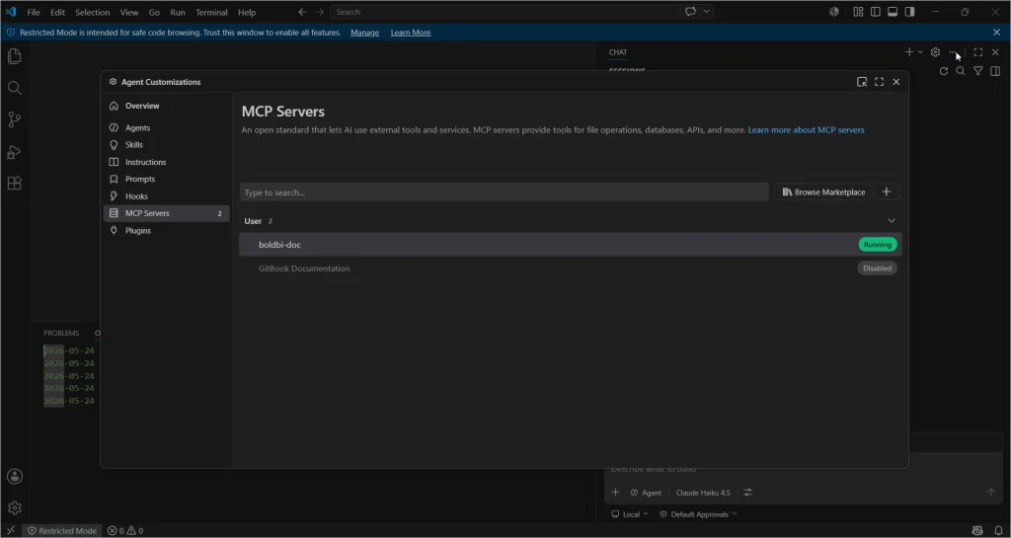Toggle Panel visibility in title bar
This screenshot has width=1011, height=538.
tap(893, 12)
